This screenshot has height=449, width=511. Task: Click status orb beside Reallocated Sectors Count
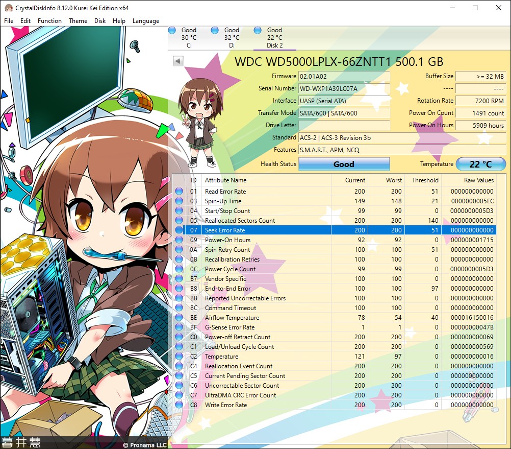tap(179, 221)
